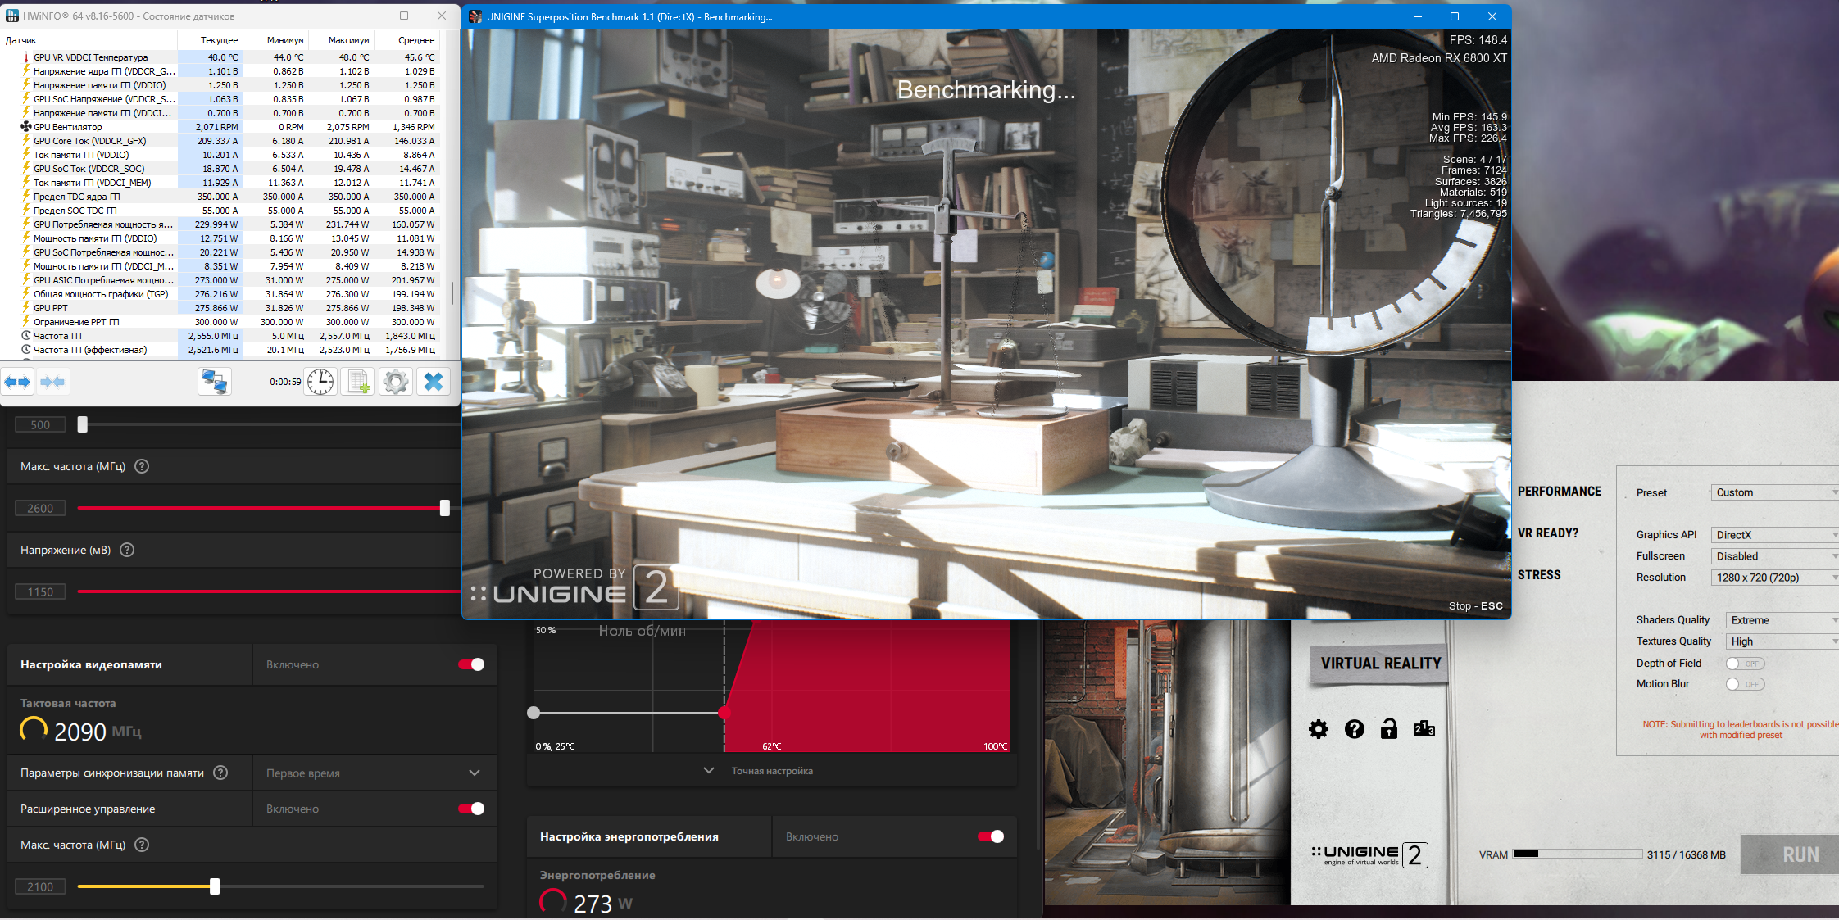Screen dimensions: 1839x920
Task: Click the HWiNFO expand columns arrows icon
Action: tap(17, 382)
